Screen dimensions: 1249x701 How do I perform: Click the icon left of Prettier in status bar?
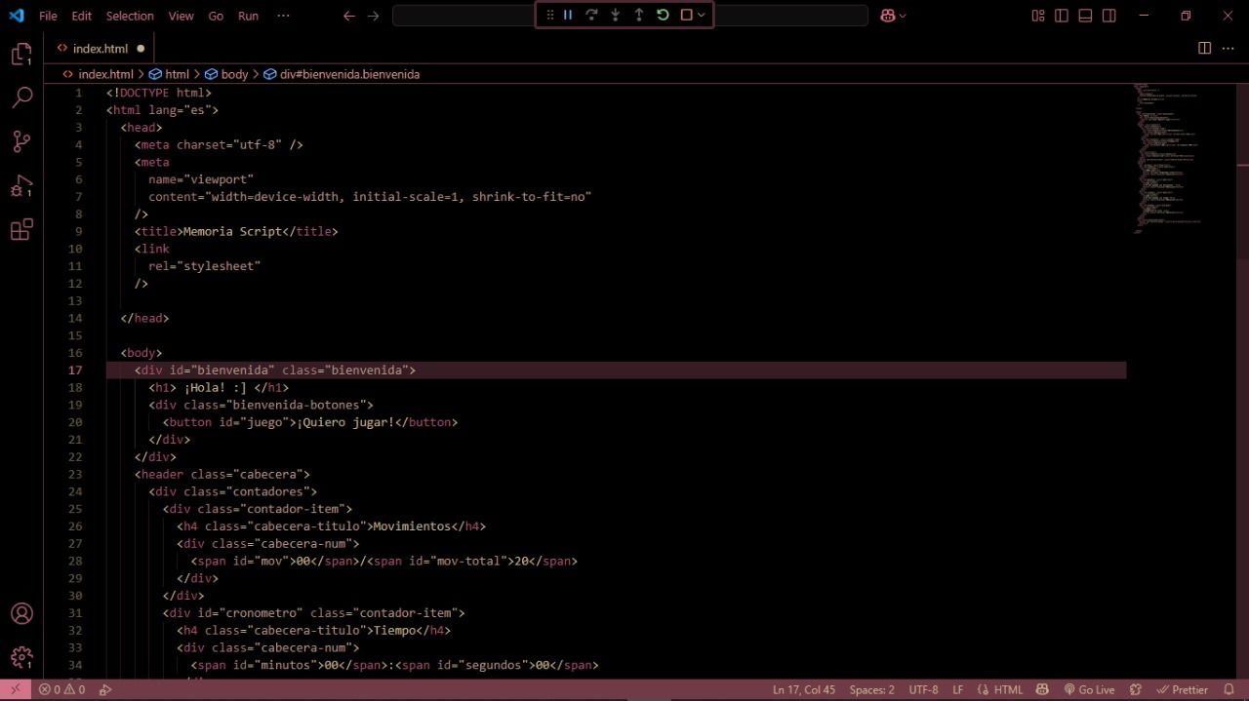point(1135,689)
